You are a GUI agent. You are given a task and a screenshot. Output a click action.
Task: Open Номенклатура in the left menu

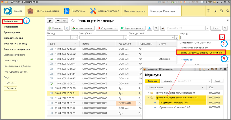11,60
